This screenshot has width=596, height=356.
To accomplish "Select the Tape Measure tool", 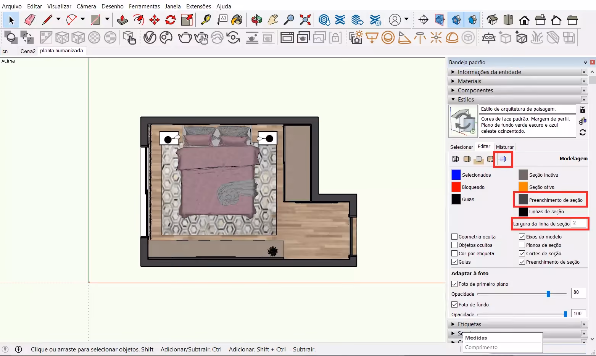I will click(x=206, y=20).
